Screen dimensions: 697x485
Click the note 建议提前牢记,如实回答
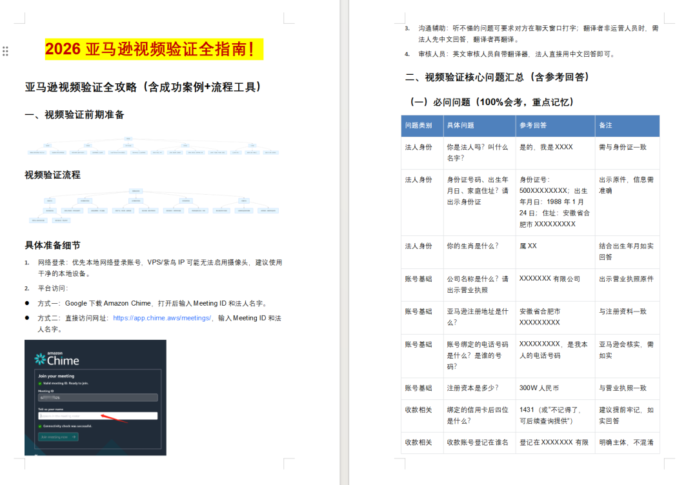click(x=626, y=415)
